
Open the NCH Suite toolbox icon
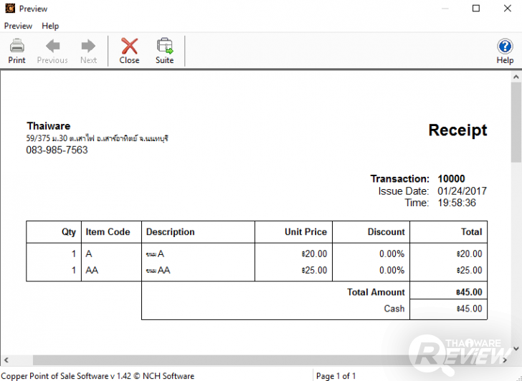(164, 51)
